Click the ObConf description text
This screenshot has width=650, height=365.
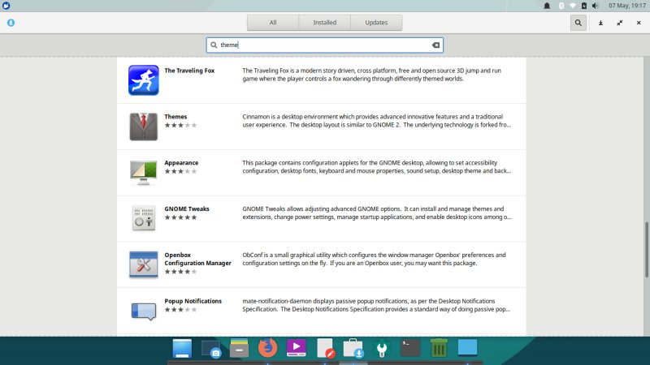point(374,259)
